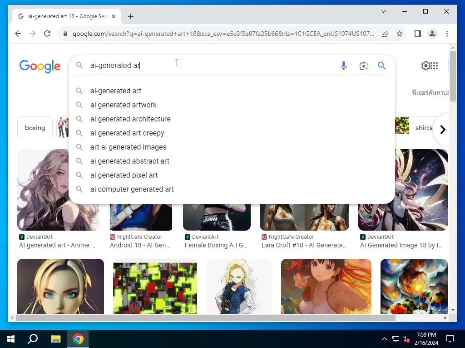Open the network tray icon
This screenshot has height=348, width=465.
(x=396, y=339)
